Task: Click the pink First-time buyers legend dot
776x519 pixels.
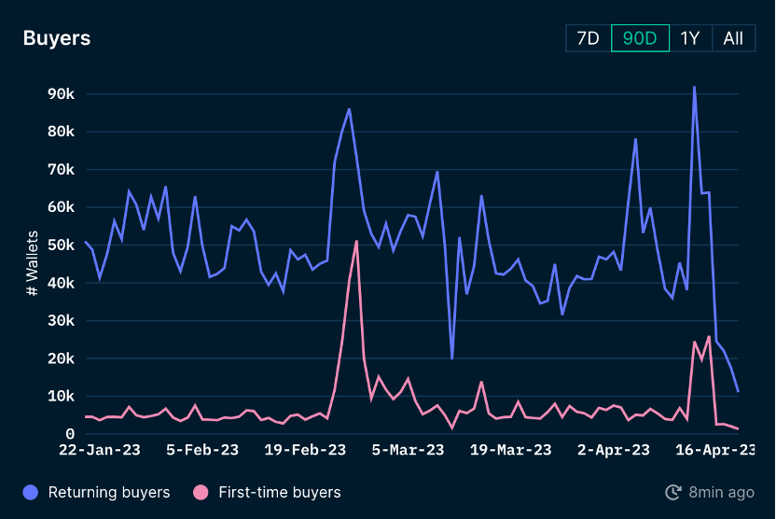Action: pyautogui.click(x=201, y=492)
